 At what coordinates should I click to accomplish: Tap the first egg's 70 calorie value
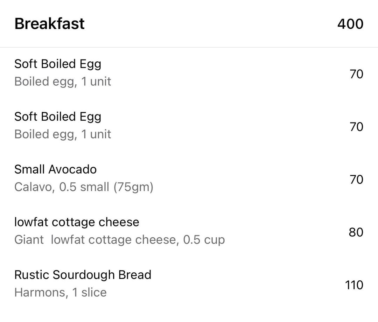pos(356,74)
